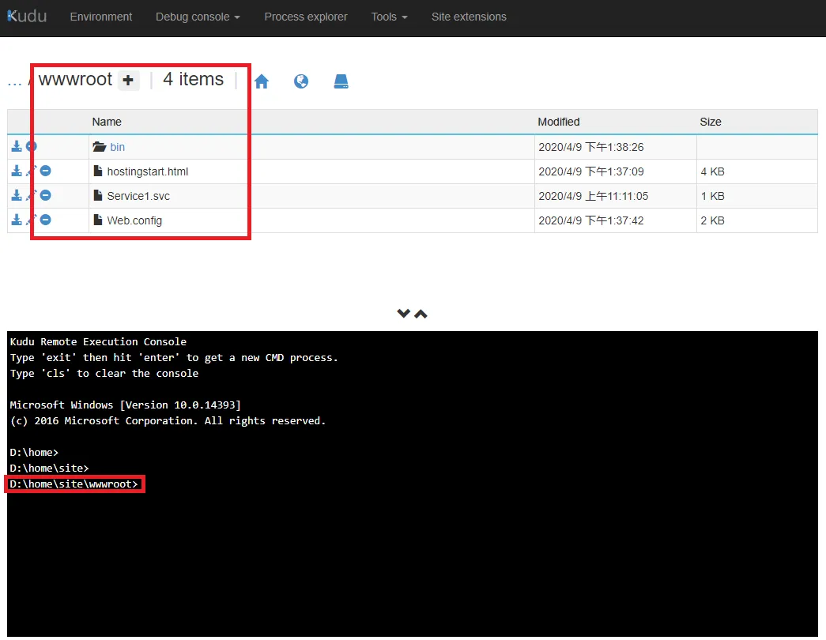Click the Web.config file name
This screenshot has width=826, height=640.
[134, 220]
